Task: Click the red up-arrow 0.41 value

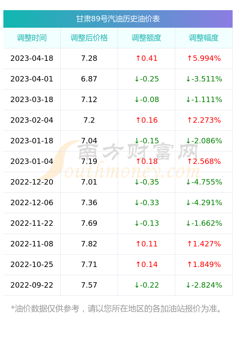Action: [x=147, y=58]
